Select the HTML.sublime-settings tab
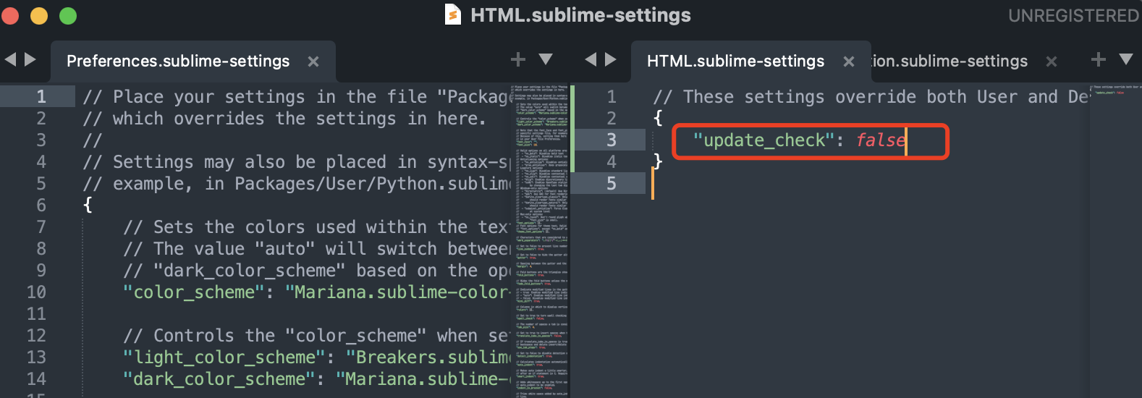Screen dimensions: 1142x398 coord(735,62)
